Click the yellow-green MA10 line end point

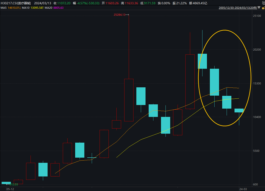pyautogui.click(x=238, y=98)
